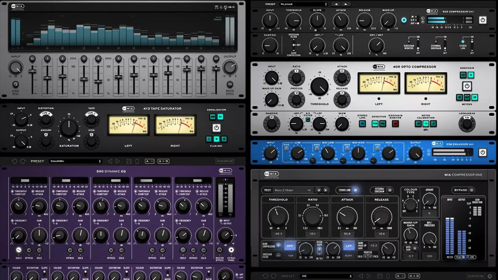The width and height of the screenshot is (498, 280).
Task: Click the lit Shelf button on first EQ band
Action: pyautogui.click(x=19, y=250)
